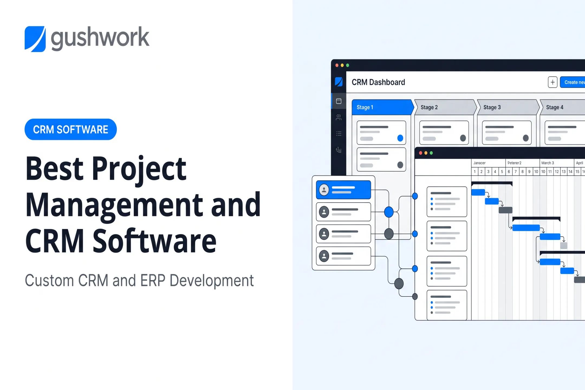585x390 pixels.
Task: Open the card in Stage 2 column
Action: 444,133
